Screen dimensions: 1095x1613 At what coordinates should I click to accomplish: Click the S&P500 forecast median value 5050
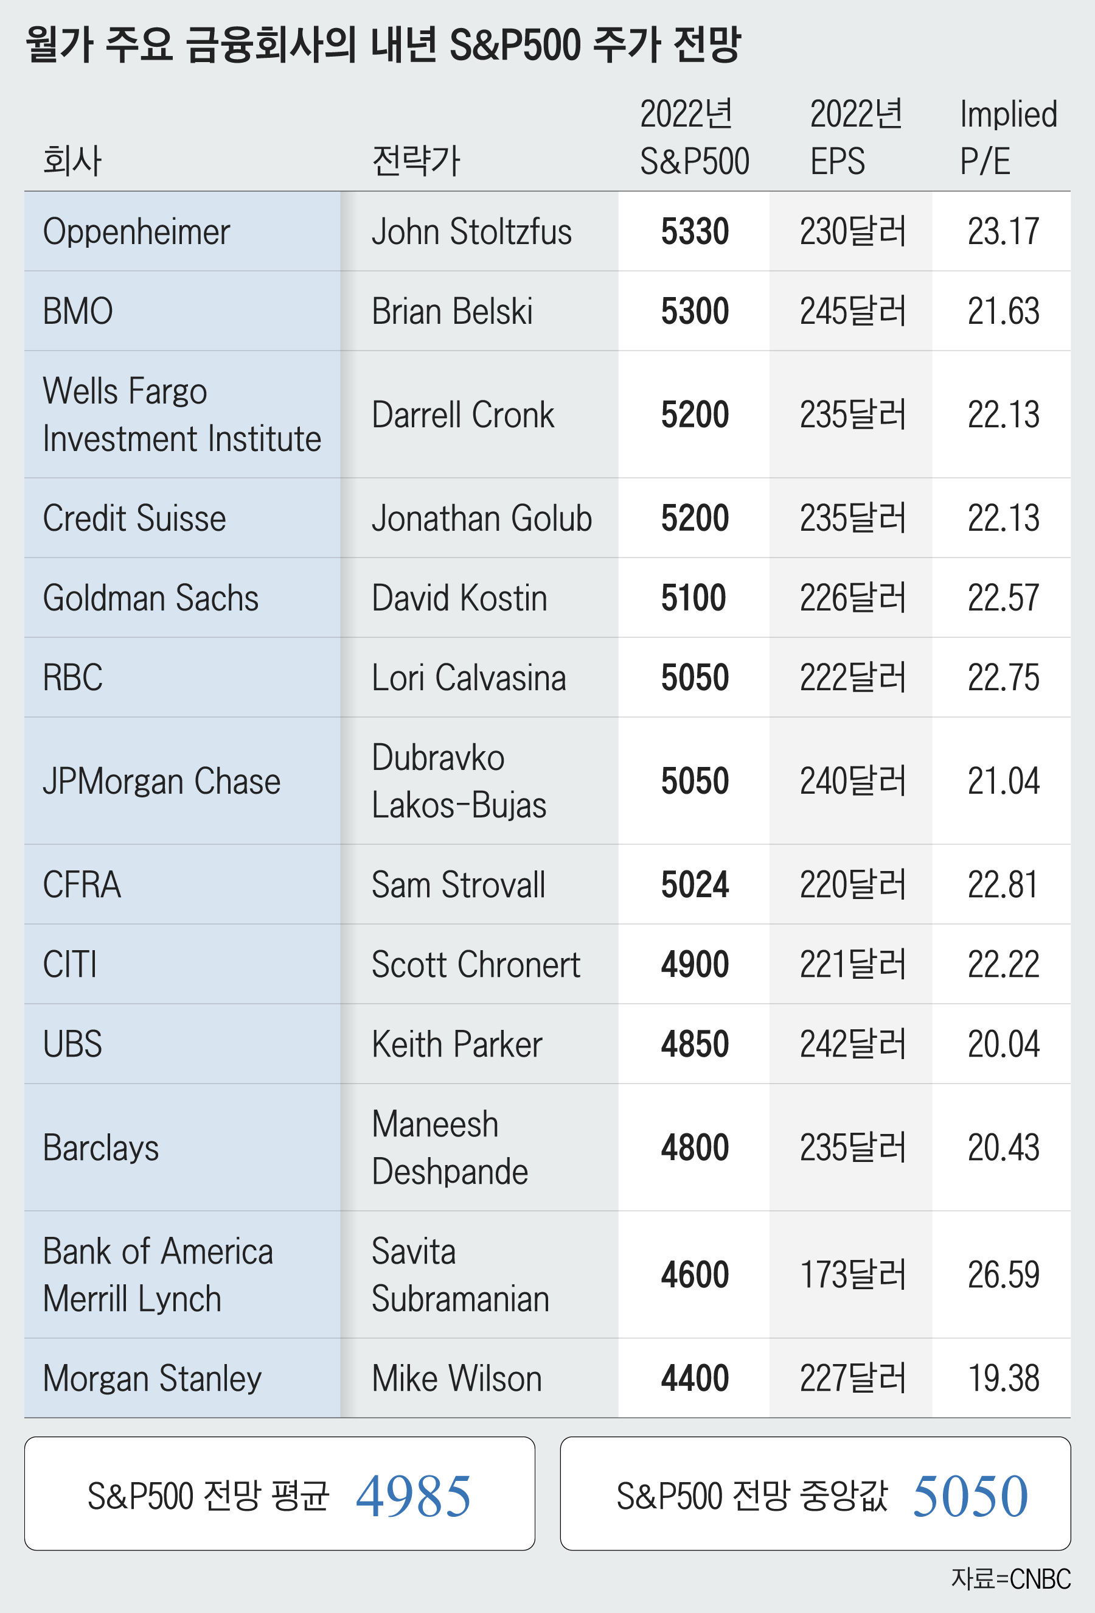coord(970,1496)
